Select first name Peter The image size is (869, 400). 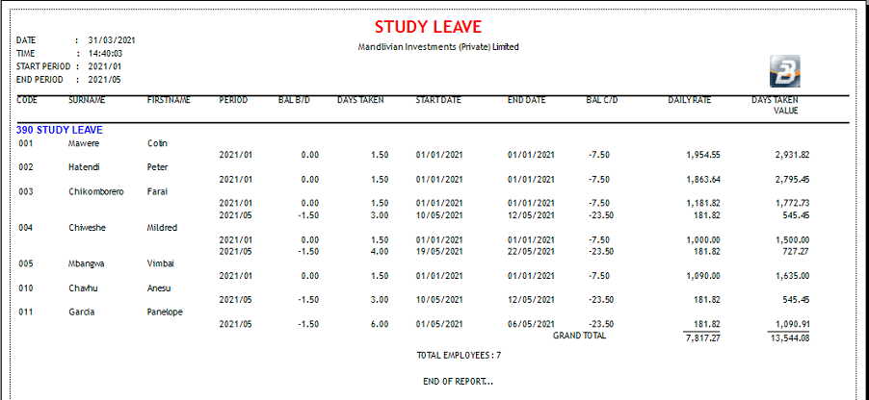(x=157, y=167)
